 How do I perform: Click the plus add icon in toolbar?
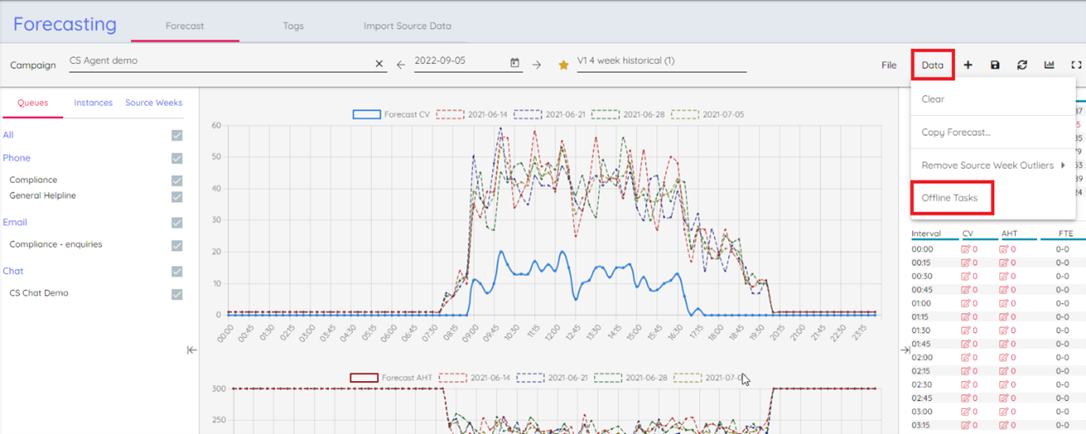pos(968,65)
